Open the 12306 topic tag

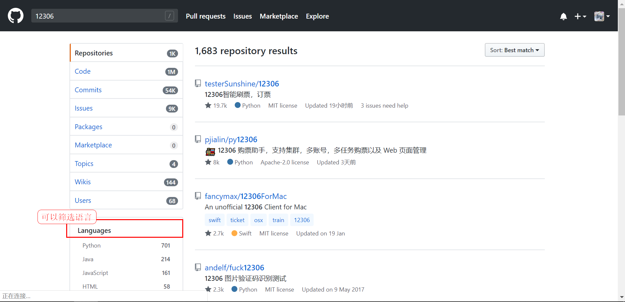[302, 220]
